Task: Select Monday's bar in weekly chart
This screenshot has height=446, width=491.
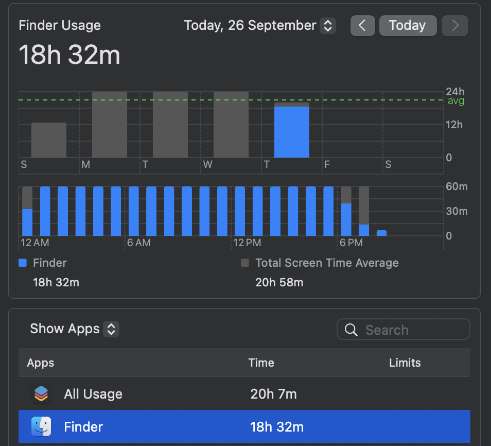Action: pyautogui.click(x=110, y=125)
